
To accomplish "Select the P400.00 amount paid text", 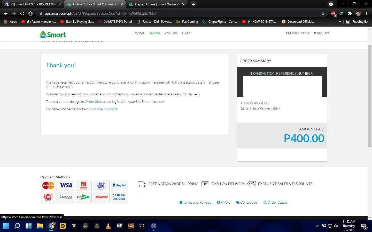I will point(304,138).
